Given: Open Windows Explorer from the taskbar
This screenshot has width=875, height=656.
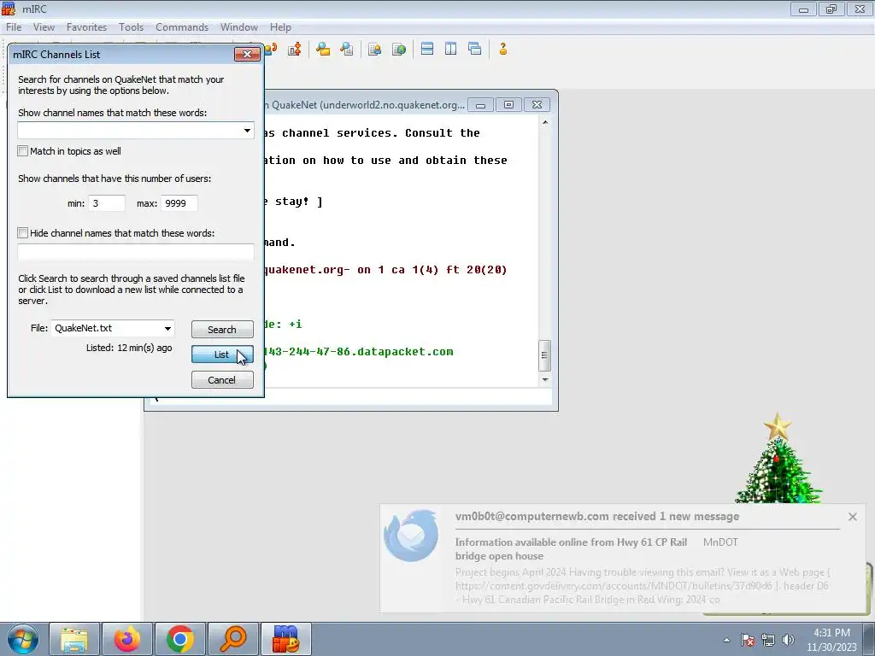Looking at the screenshot, I should [x=74, y=639].
